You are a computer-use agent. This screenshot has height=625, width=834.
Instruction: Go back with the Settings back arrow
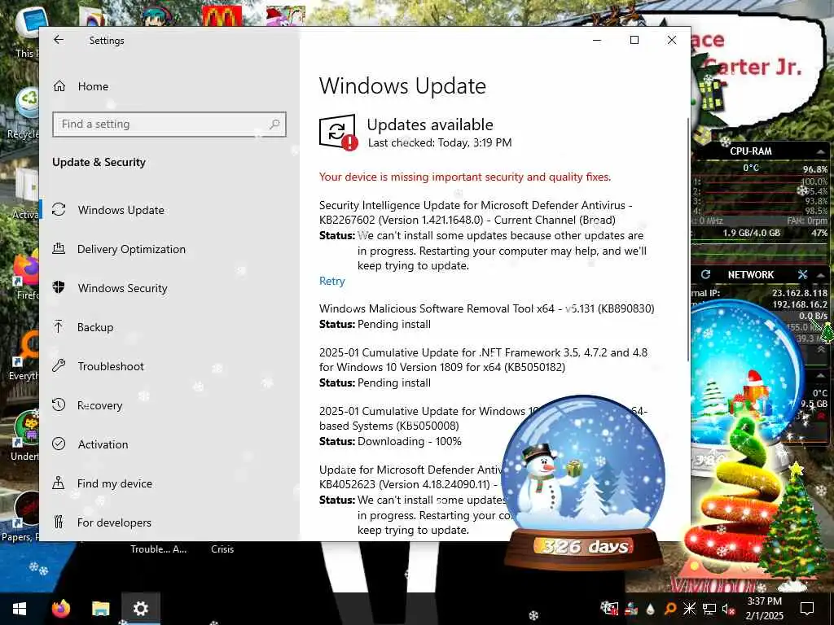(x=59, y=40)
